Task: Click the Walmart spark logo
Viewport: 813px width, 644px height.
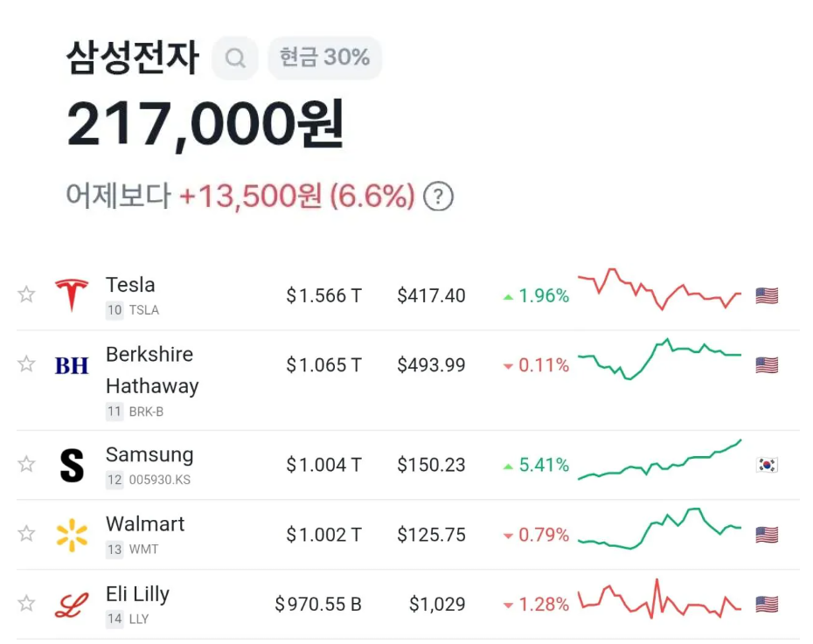Action: click(72, 536)
